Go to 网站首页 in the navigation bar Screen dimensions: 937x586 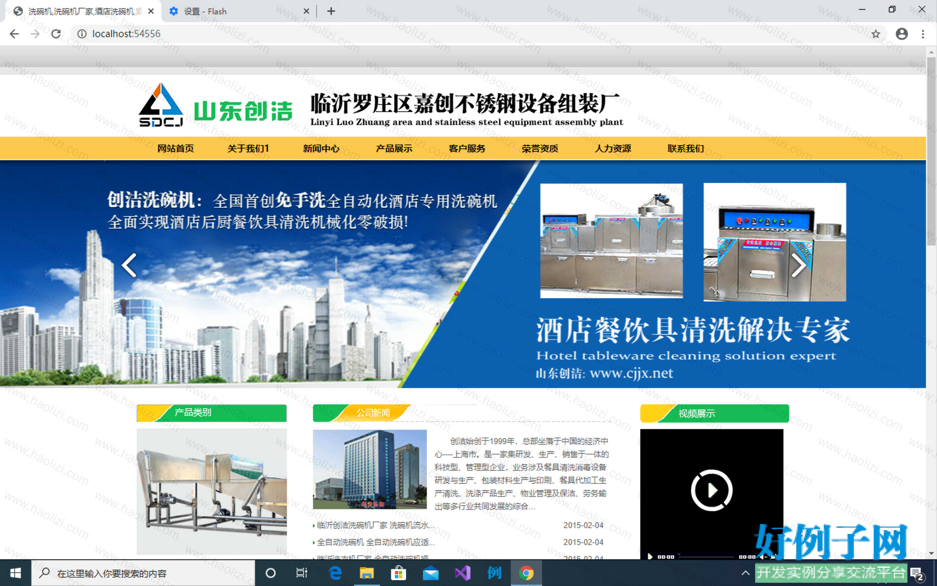(175, 149)
